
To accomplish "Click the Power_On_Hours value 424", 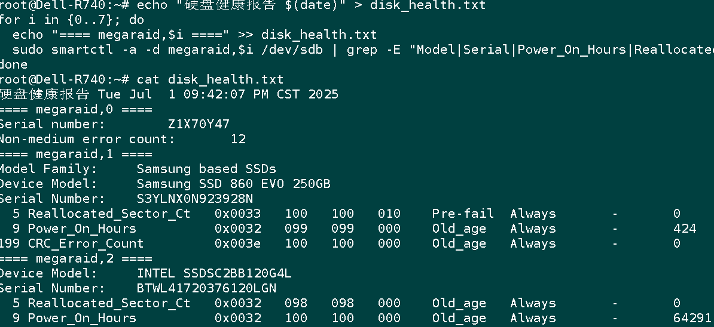I will click(685, 229).
